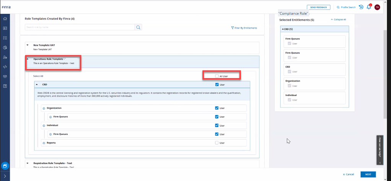Click the info icon next to Reports
391x181 pixels.
[44, 143]
